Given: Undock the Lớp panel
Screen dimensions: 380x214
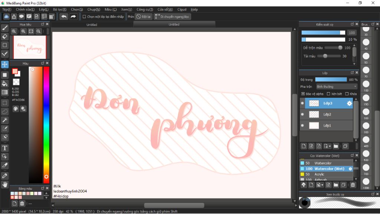Looking at the screenshot, I should click(x=352, y=73).
